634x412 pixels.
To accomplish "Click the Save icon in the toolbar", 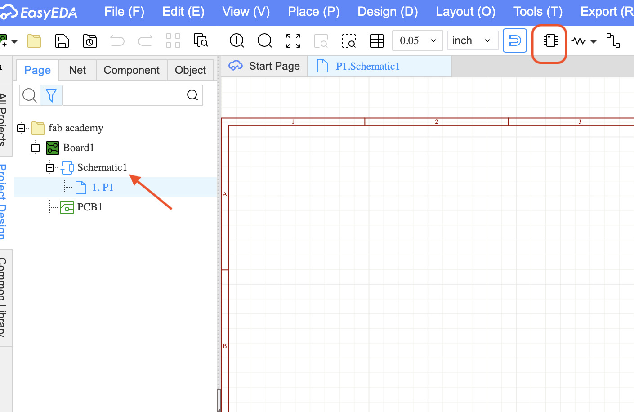I will tap(62, 40).
